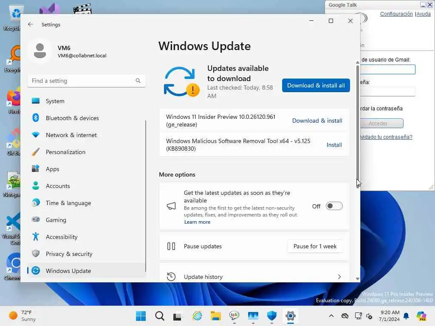Click Pause updates label
Image resolution: width=435 pixels, height=326 pixels.
click(203, 246)
